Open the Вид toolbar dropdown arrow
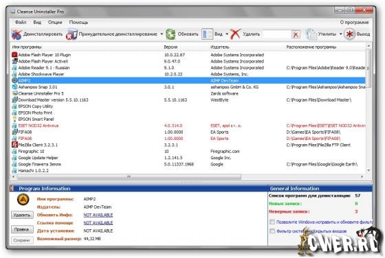 click(x=227, y=34)
